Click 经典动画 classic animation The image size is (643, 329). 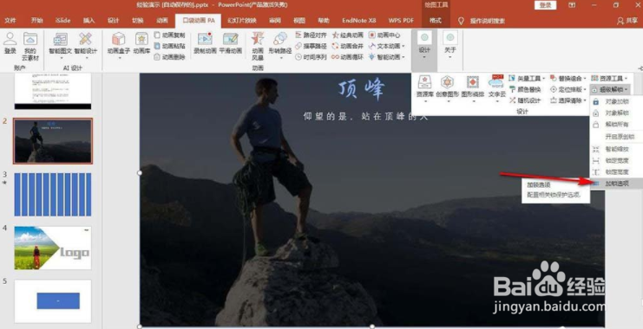pyautogui.click(x=348, y=35)
